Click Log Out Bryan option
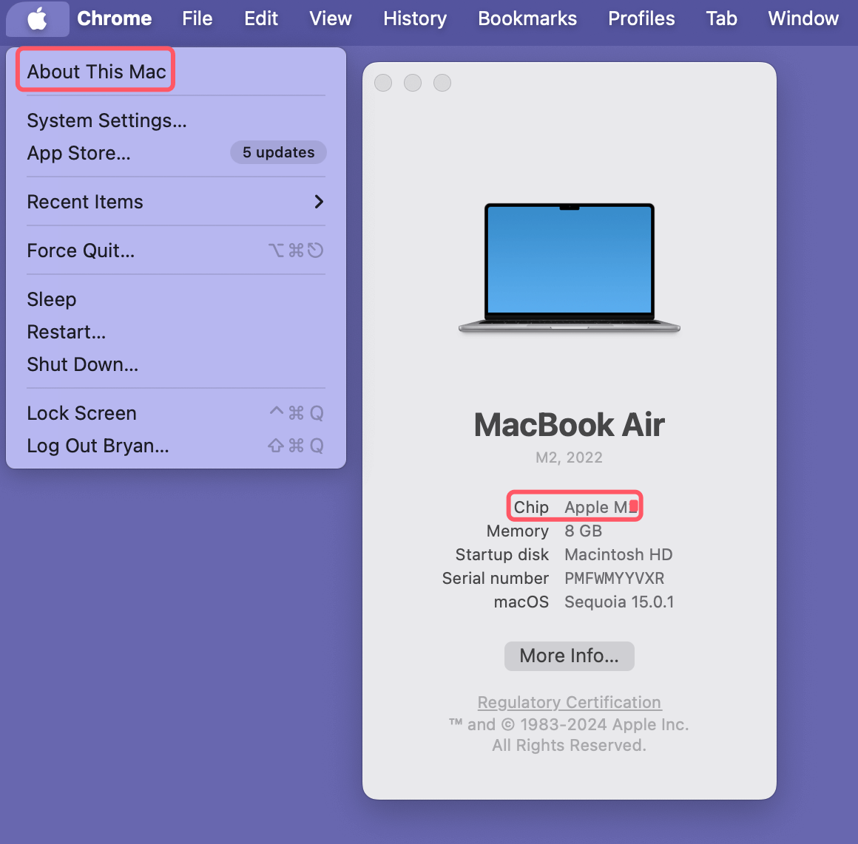Screen dimensions: 858x844 pyautogui.click(x=98, y=446)
